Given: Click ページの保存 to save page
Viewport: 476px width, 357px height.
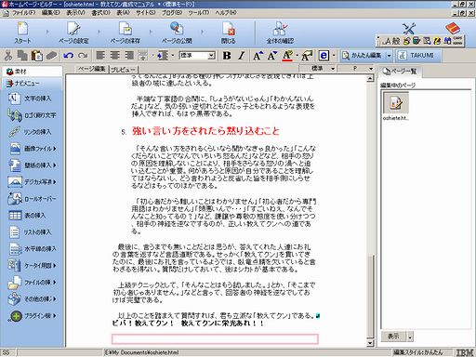Looking at the screenshot, I should (x=126, y=33).
